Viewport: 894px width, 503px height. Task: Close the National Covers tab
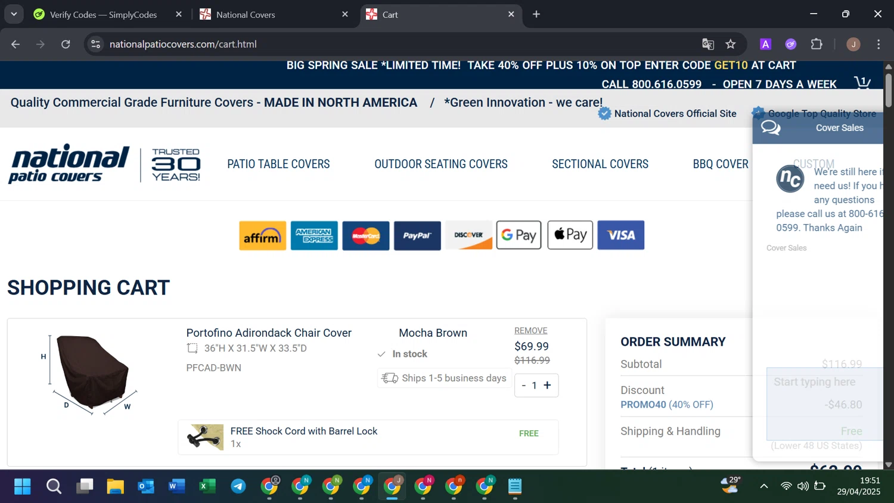(x=344, y=14)
